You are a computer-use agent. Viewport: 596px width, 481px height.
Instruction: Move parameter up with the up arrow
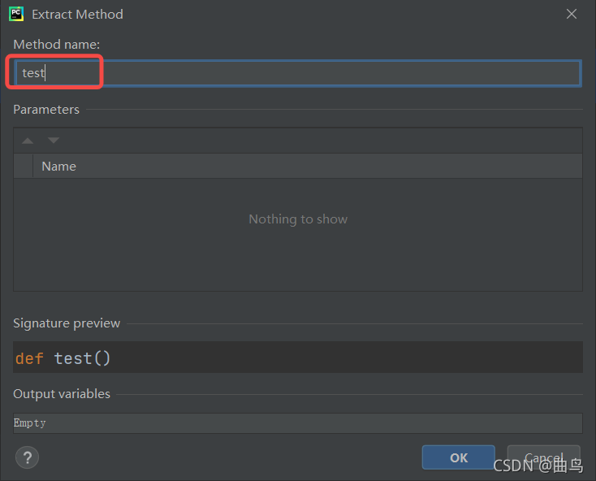coord(28,141)
